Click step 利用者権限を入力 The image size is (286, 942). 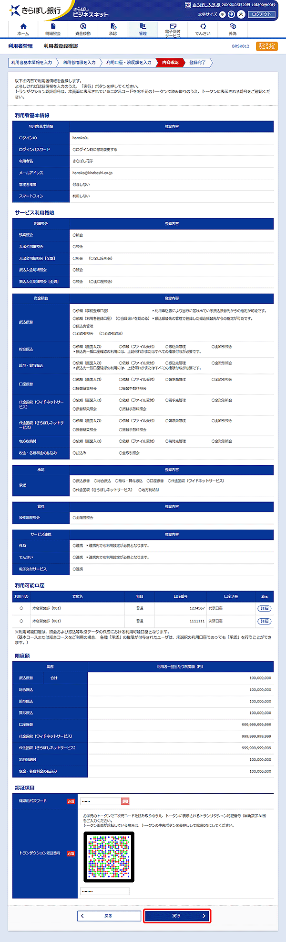coord(80,63)
